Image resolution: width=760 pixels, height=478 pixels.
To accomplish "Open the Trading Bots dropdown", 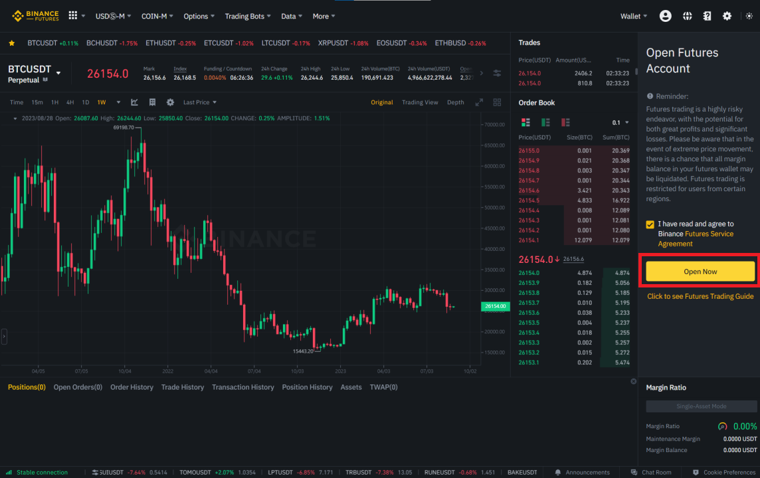I will tap(248, 16).
